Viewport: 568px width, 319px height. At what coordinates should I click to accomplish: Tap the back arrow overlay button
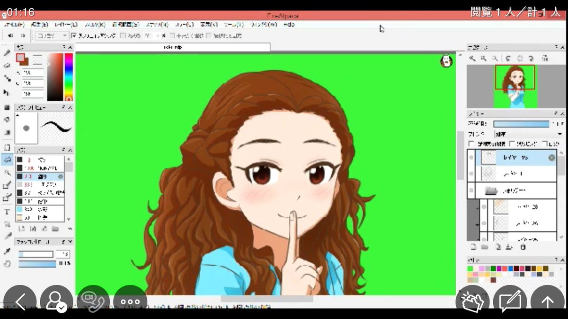[x=20, y=302]
